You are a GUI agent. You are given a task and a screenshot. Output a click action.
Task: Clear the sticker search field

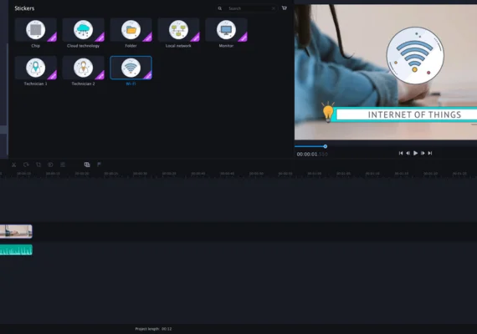coord(274,8)
